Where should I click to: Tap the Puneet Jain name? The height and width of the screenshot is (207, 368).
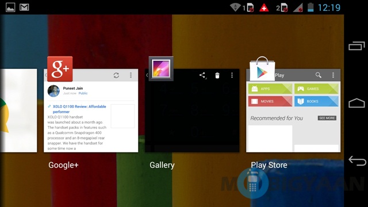(x=73, y=88)
